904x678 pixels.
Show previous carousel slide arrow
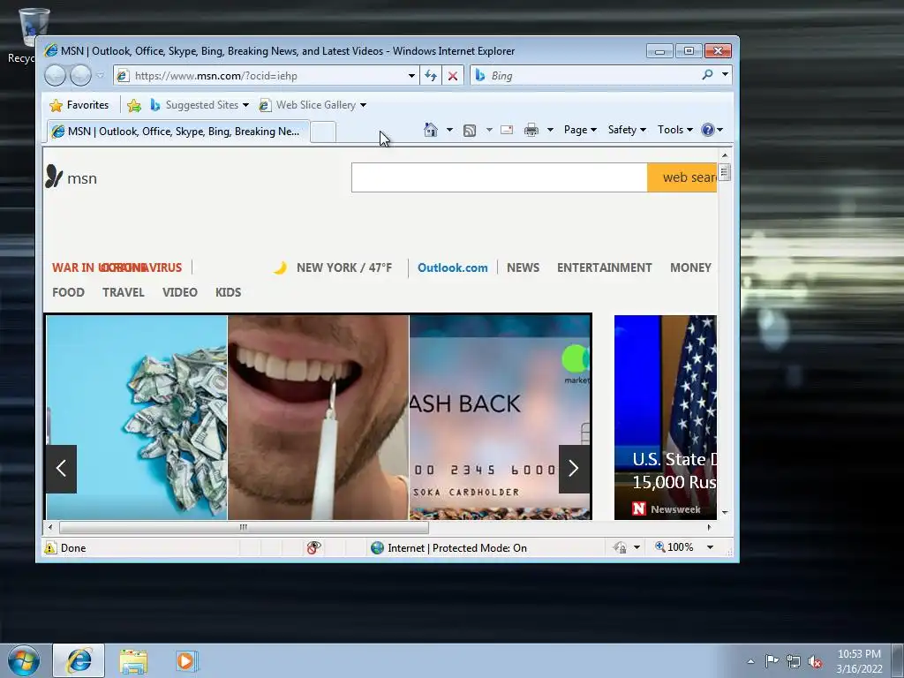[x=61, y=469]
